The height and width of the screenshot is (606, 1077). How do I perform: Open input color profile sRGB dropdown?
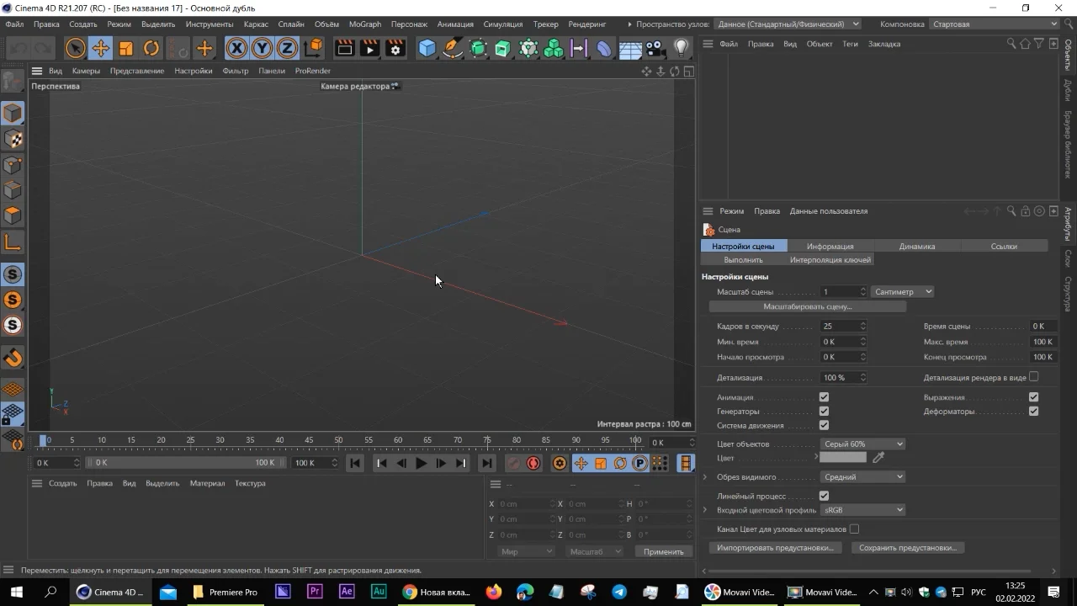click(x=862, y=510)
